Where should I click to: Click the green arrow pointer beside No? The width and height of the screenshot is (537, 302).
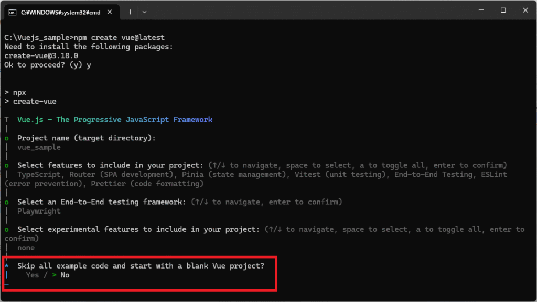click(54, 275)
